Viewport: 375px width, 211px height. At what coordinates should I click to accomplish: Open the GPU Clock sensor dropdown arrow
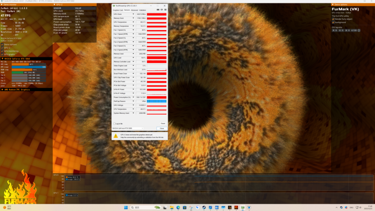[133, 15]
